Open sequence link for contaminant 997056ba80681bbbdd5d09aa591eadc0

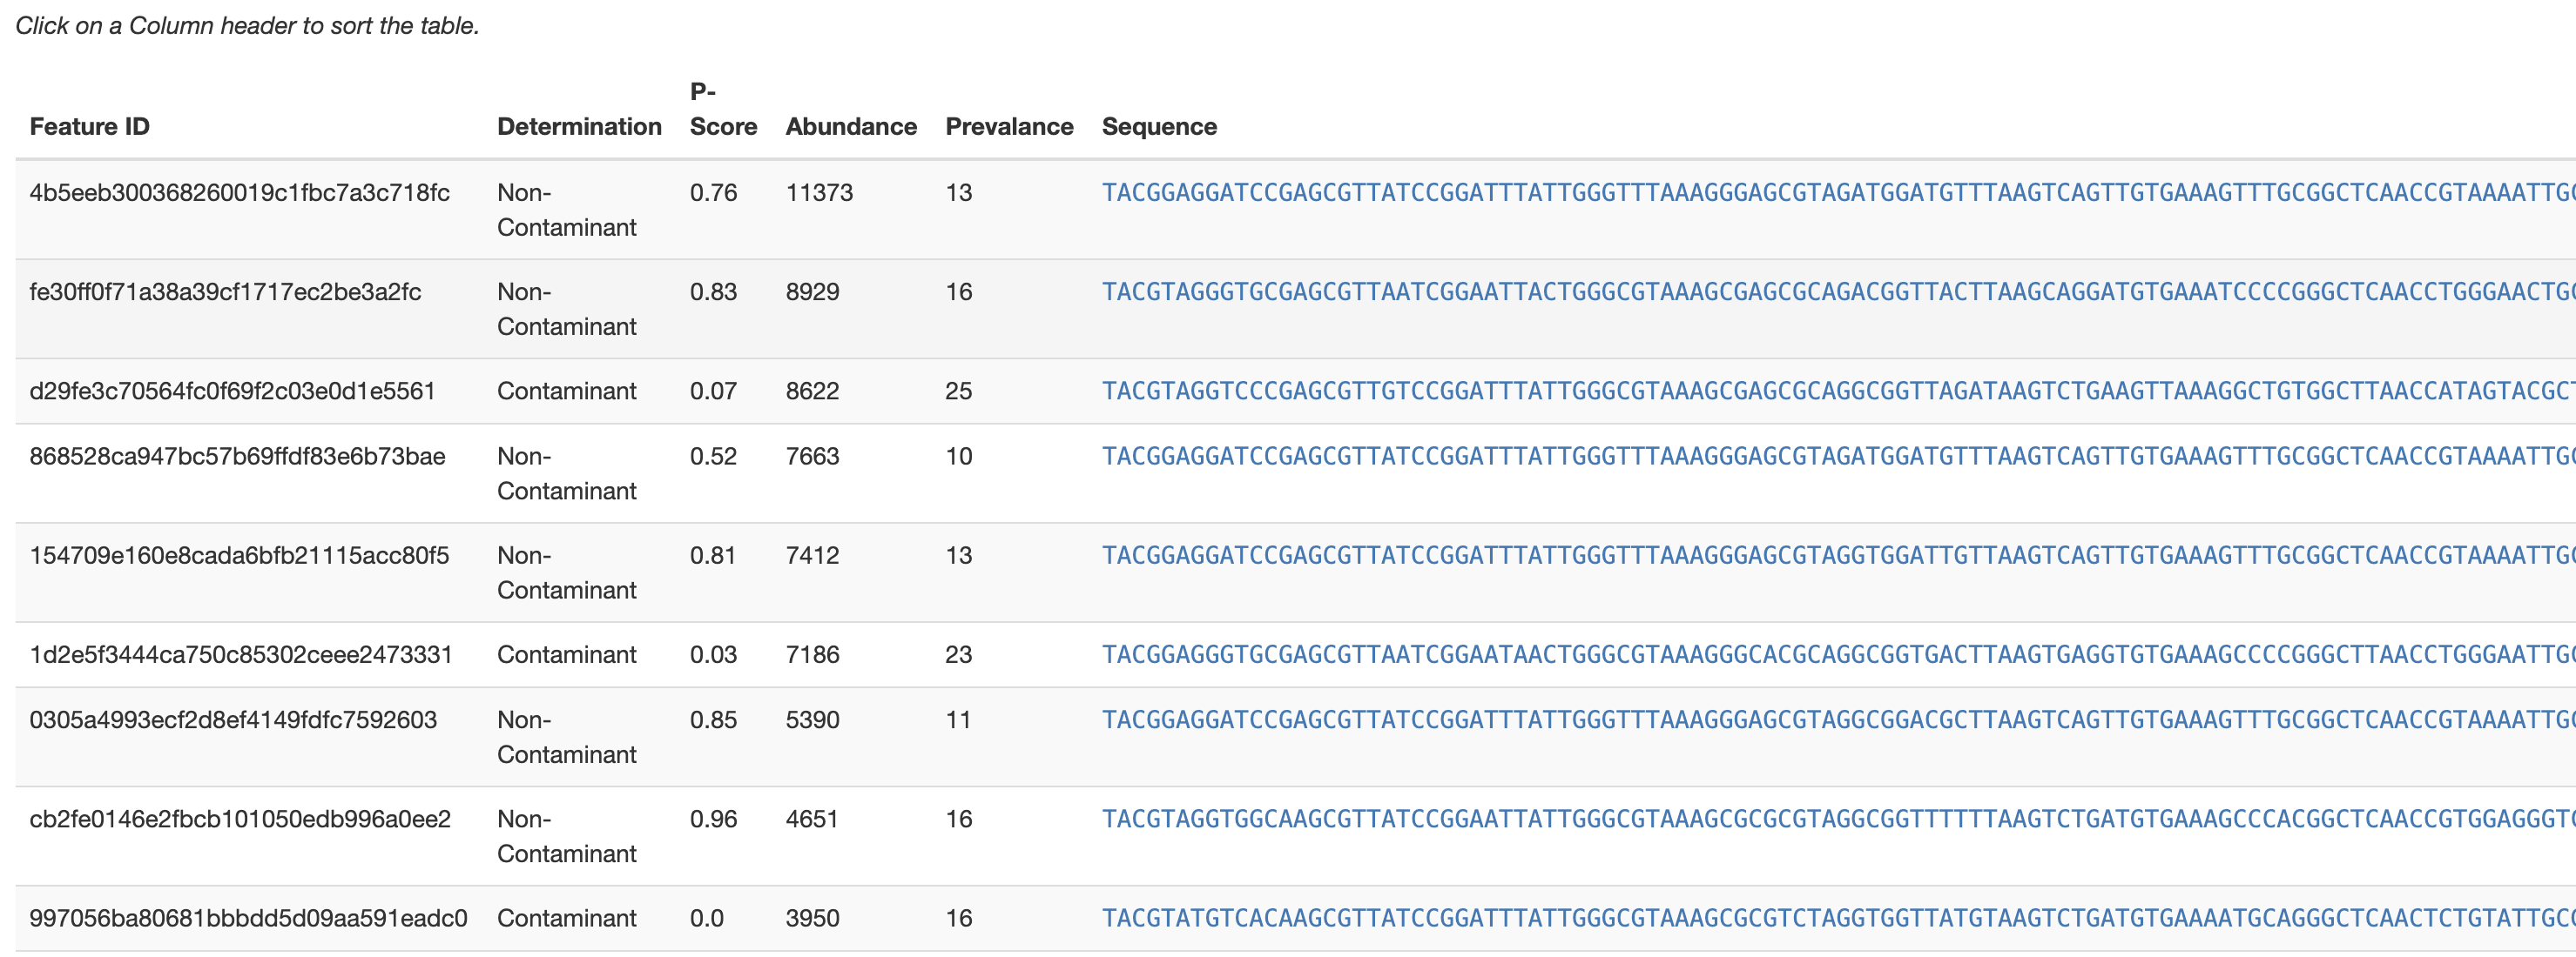(x=1838, y=918)
